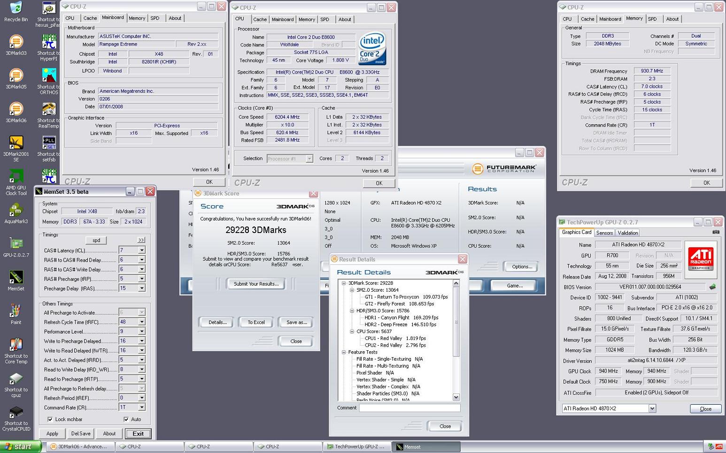Open Shortcut to RealTemp icon
The image size is (726, 453).
[49, 115]
